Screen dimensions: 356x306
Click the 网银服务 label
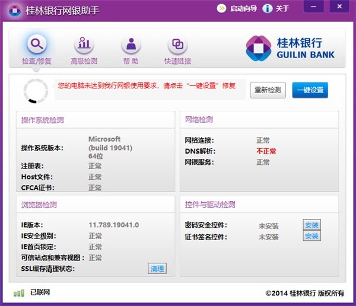point(199,162)
